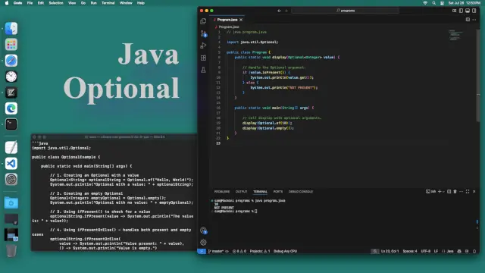The image size is (485, 273).
Task: Click the zsh terminal shell label
Action: coord(431,192)
